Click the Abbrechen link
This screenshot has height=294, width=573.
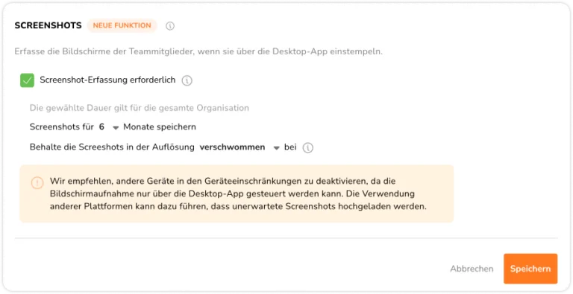tap(472, 269)
